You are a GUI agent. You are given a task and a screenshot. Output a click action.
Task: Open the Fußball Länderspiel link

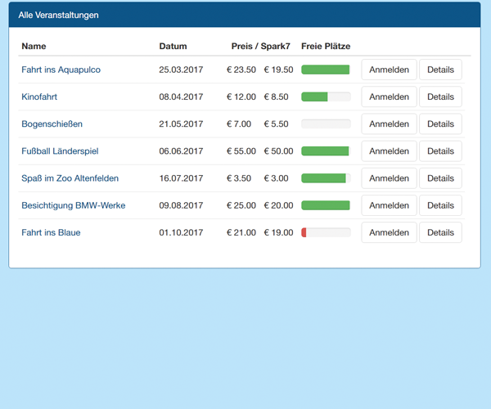coord(60,151)
